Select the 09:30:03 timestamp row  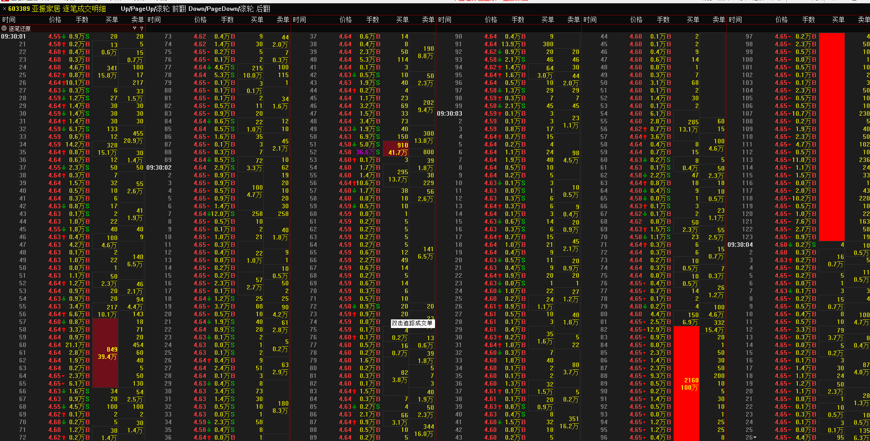(x=450, y=113)
